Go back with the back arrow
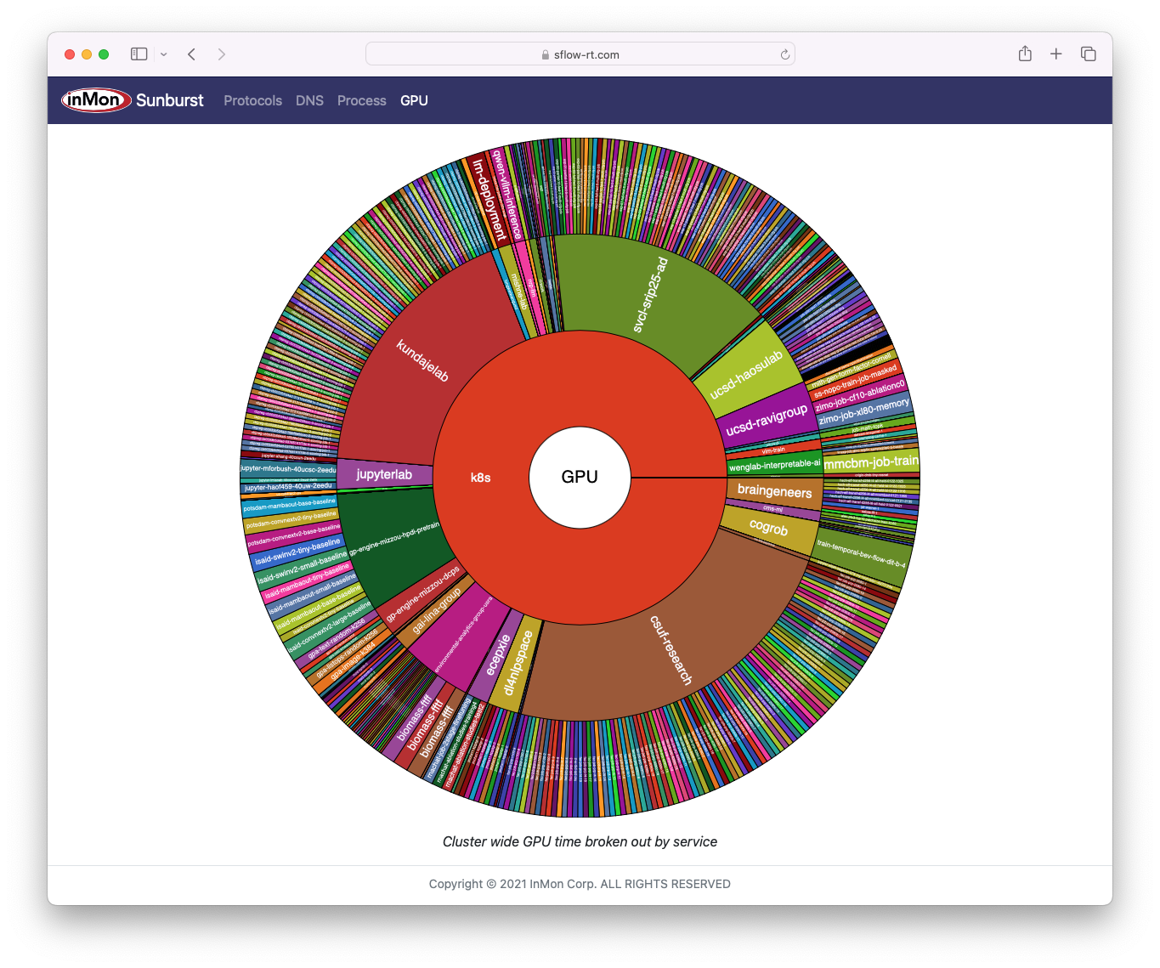The height and width of the screenshot is (968, 1160). (x=192, y=54)
